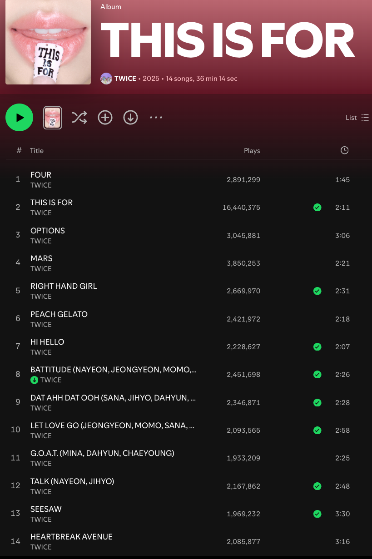
Task: Expand truncated LET LOVE GO track title
Action: (x=112, y=426)
